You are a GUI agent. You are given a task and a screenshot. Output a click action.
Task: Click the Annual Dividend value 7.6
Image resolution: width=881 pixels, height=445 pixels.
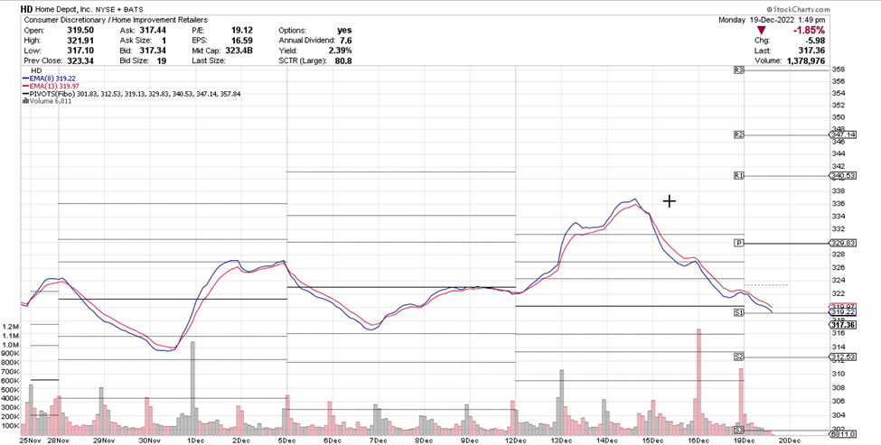coord(346,41)
